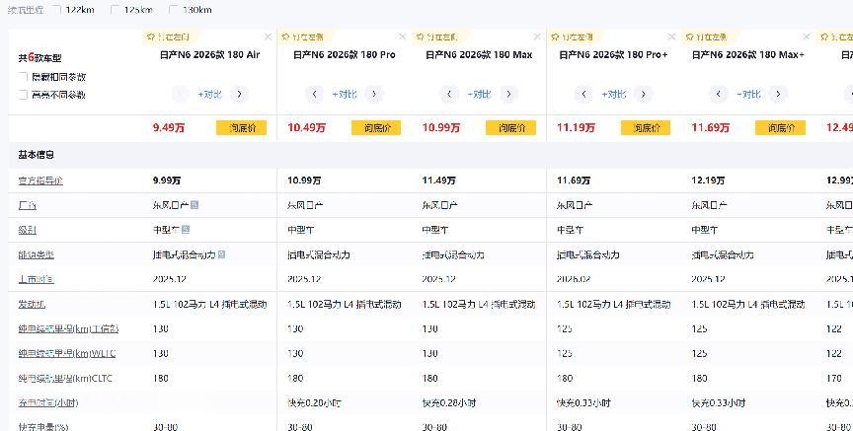Open the 能源类型 parameter link
853x431 pixels.
pos(36,254)
